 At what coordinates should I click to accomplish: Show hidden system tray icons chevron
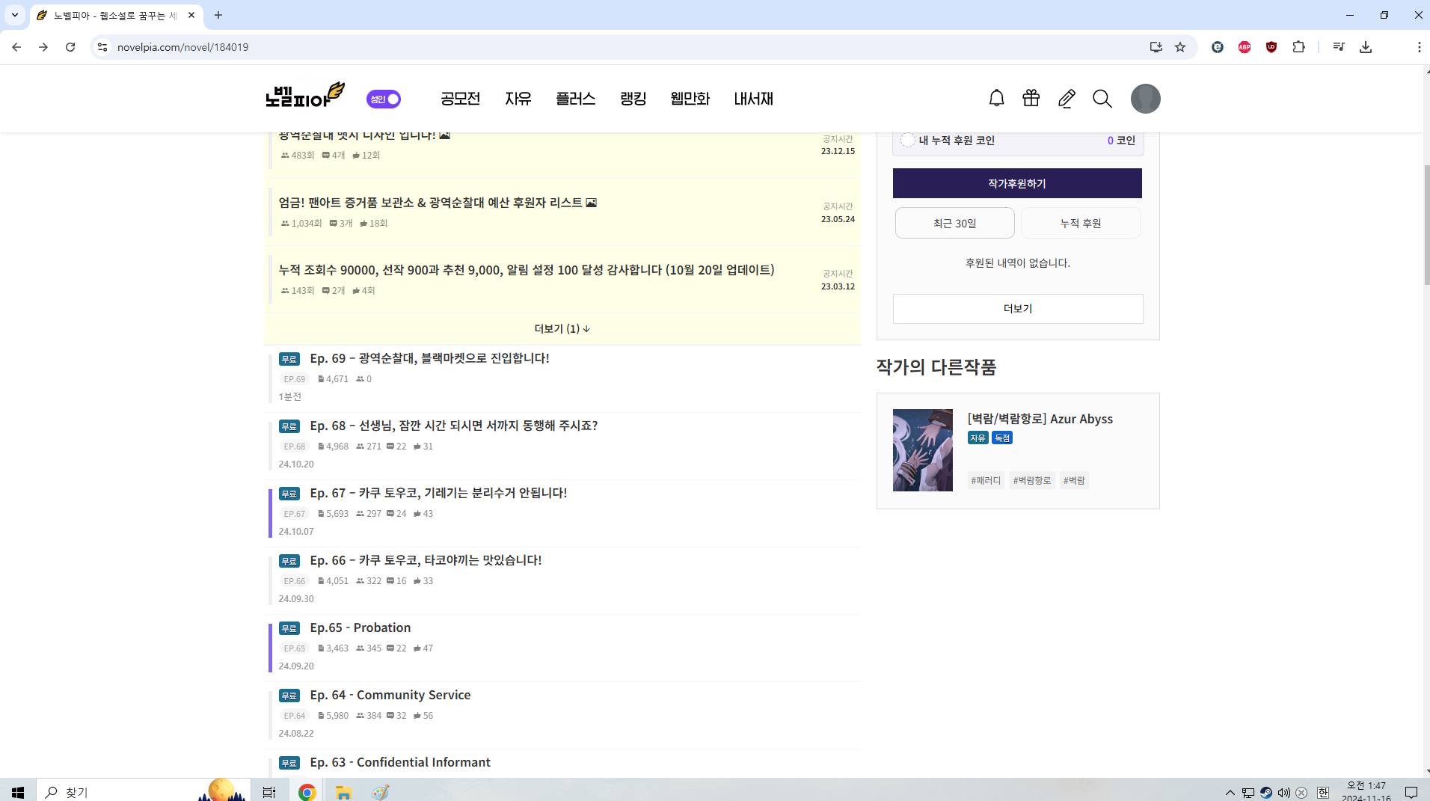point(1230,793)
